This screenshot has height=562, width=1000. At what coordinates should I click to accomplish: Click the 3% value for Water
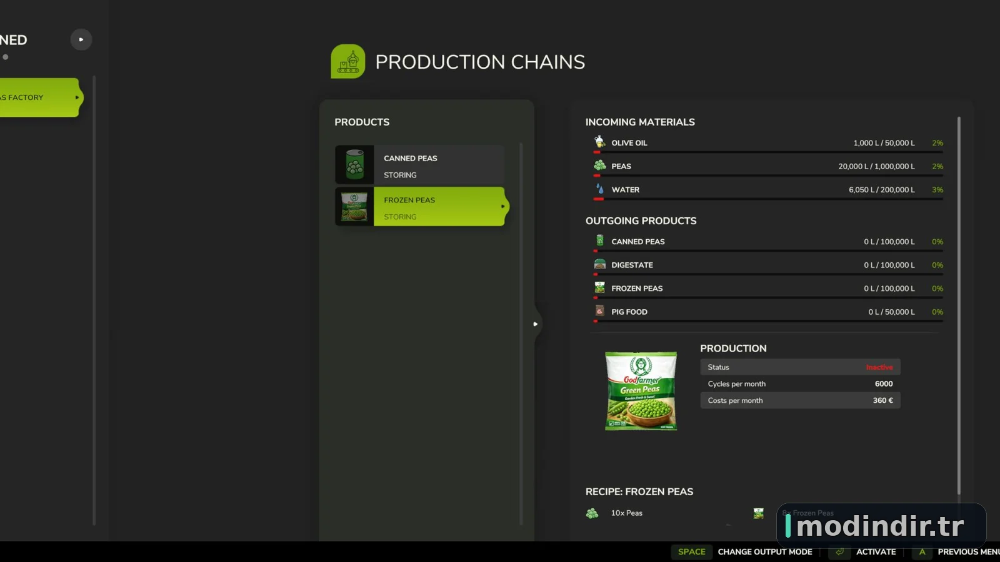tap(937, 190)
